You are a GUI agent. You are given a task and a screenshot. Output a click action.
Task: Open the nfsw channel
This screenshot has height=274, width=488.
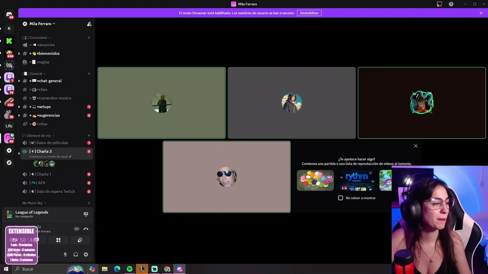[x=57, y=124]
